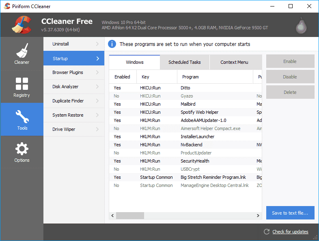Screen dimensions: 319x241
Task: Expand the Drive Wiper chevron
Action: pos(97,129)
